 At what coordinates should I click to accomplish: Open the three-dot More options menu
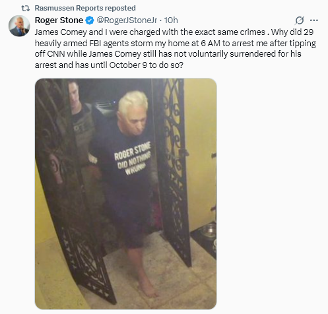(314, 20)
